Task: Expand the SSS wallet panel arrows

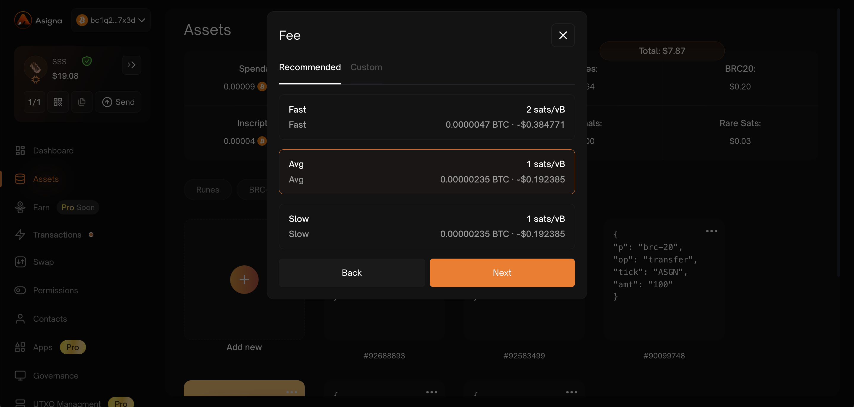Action: 131,65
